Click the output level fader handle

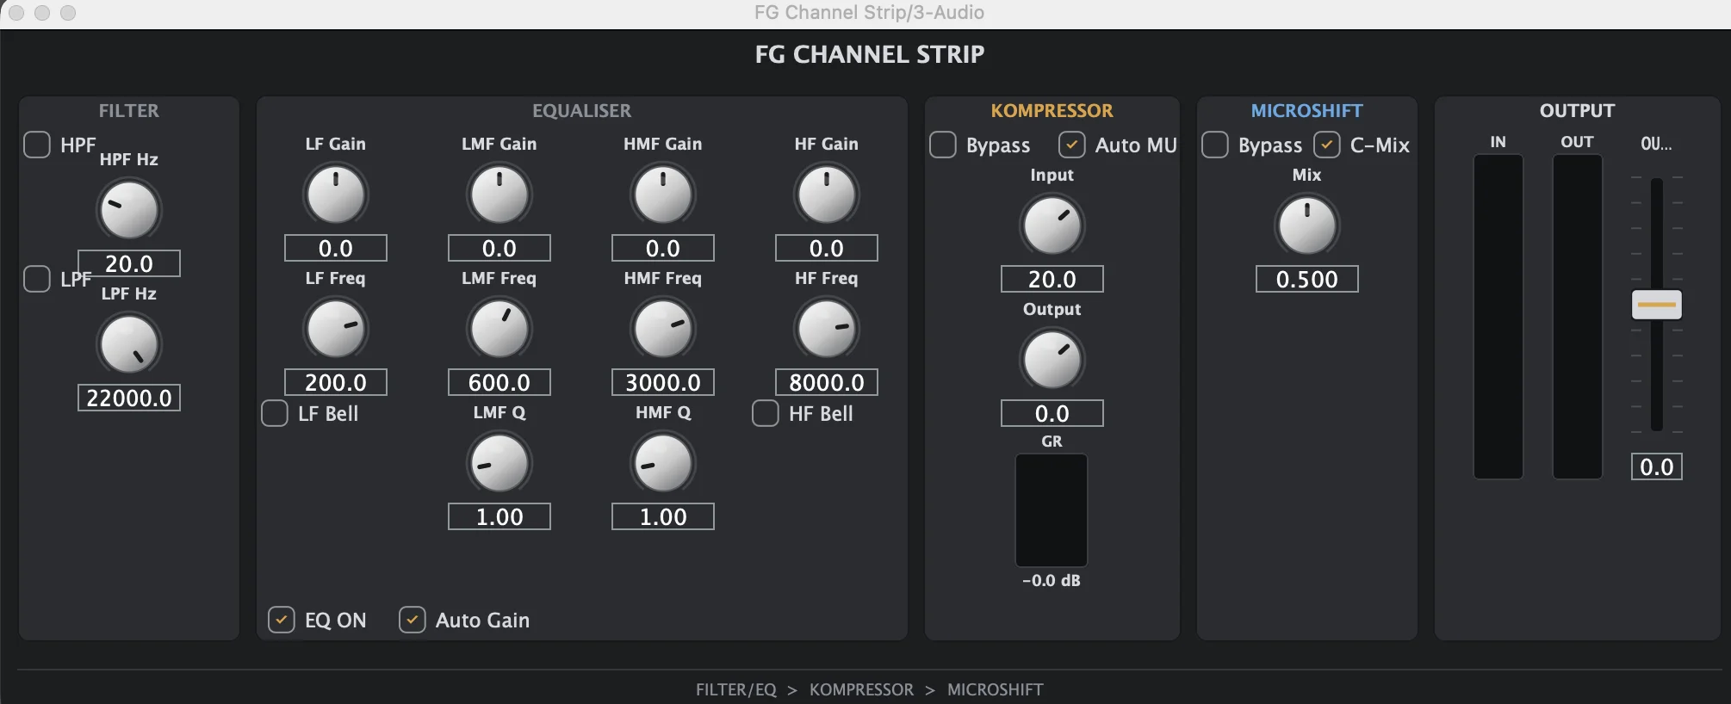1657,305
